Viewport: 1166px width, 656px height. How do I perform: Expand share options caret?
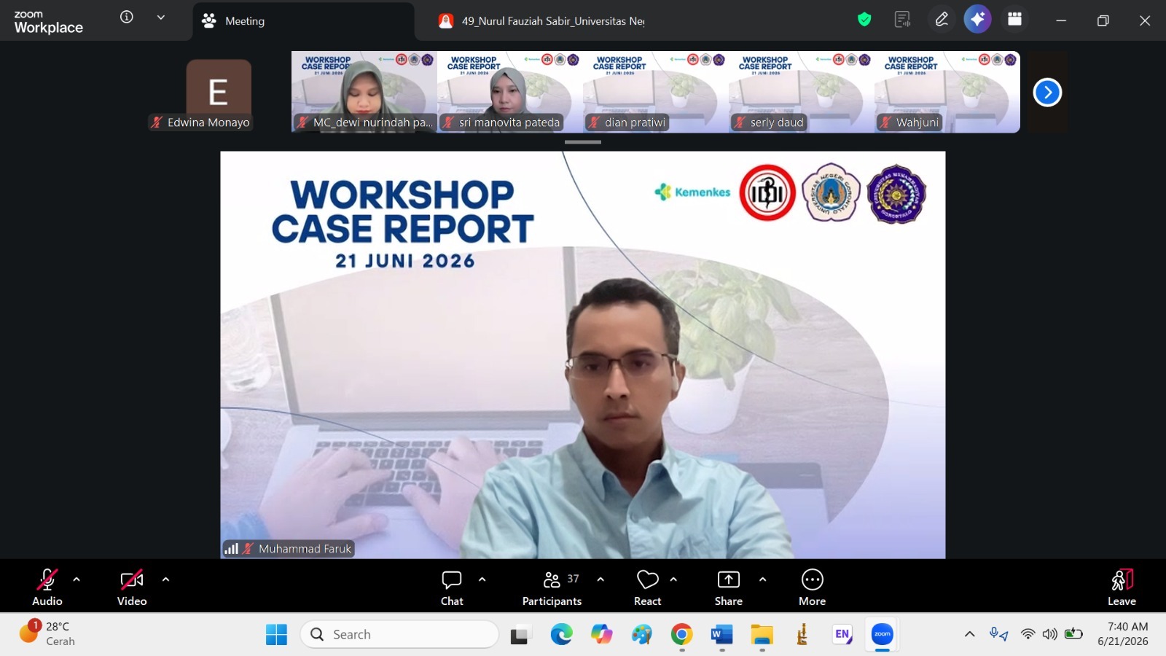(762, 579)
